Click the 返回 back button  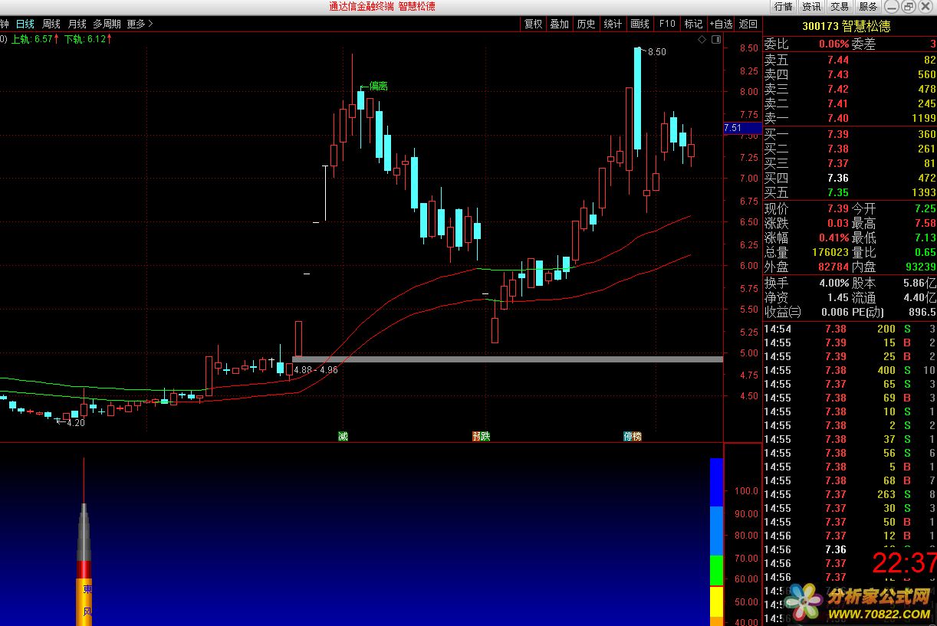pos(748,24)
